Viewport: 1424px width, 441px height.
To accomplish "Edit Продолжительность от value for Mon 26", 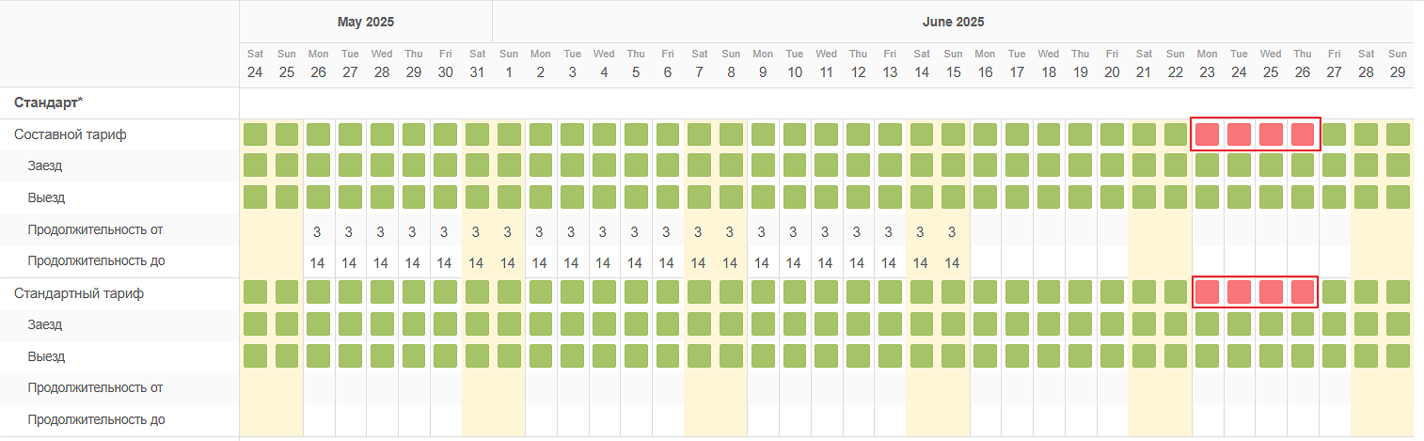I will [x=318, y=231].
